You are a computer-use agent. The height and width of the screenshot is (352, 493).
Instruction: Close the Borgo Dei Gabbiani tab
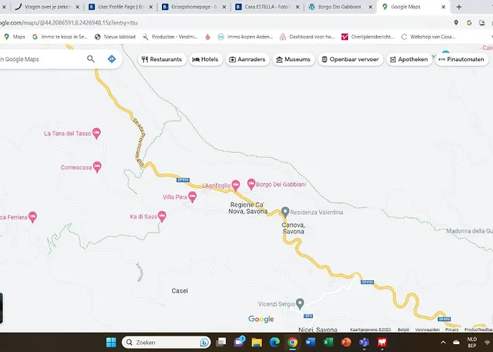click(x=370, y=6)
